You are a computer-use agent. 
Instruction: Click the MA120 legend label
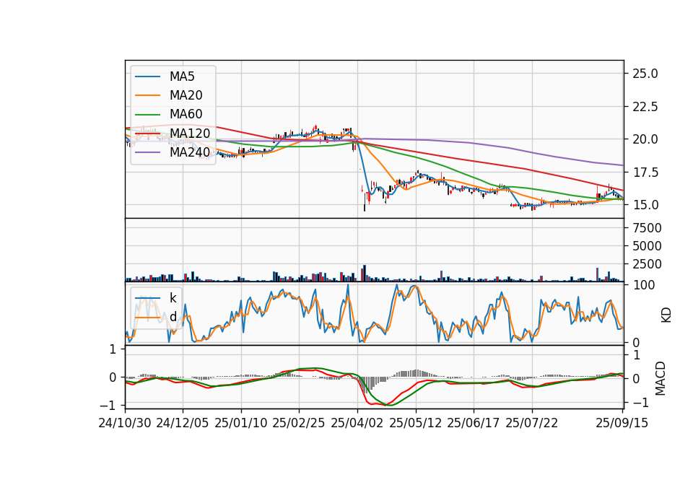tap(190, 134)
